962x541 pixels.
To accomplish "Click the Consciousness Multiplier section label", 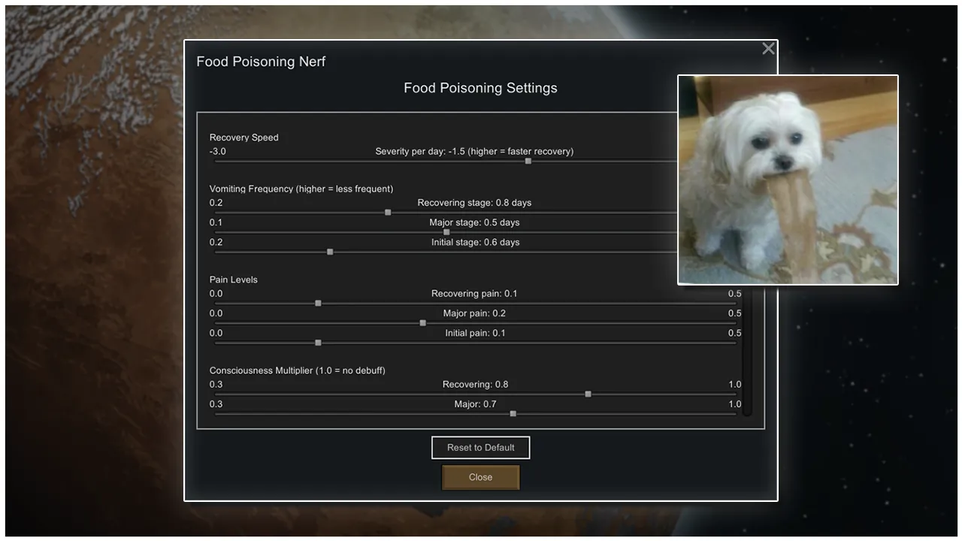I will pyautogui.click(x=297, y=370).
